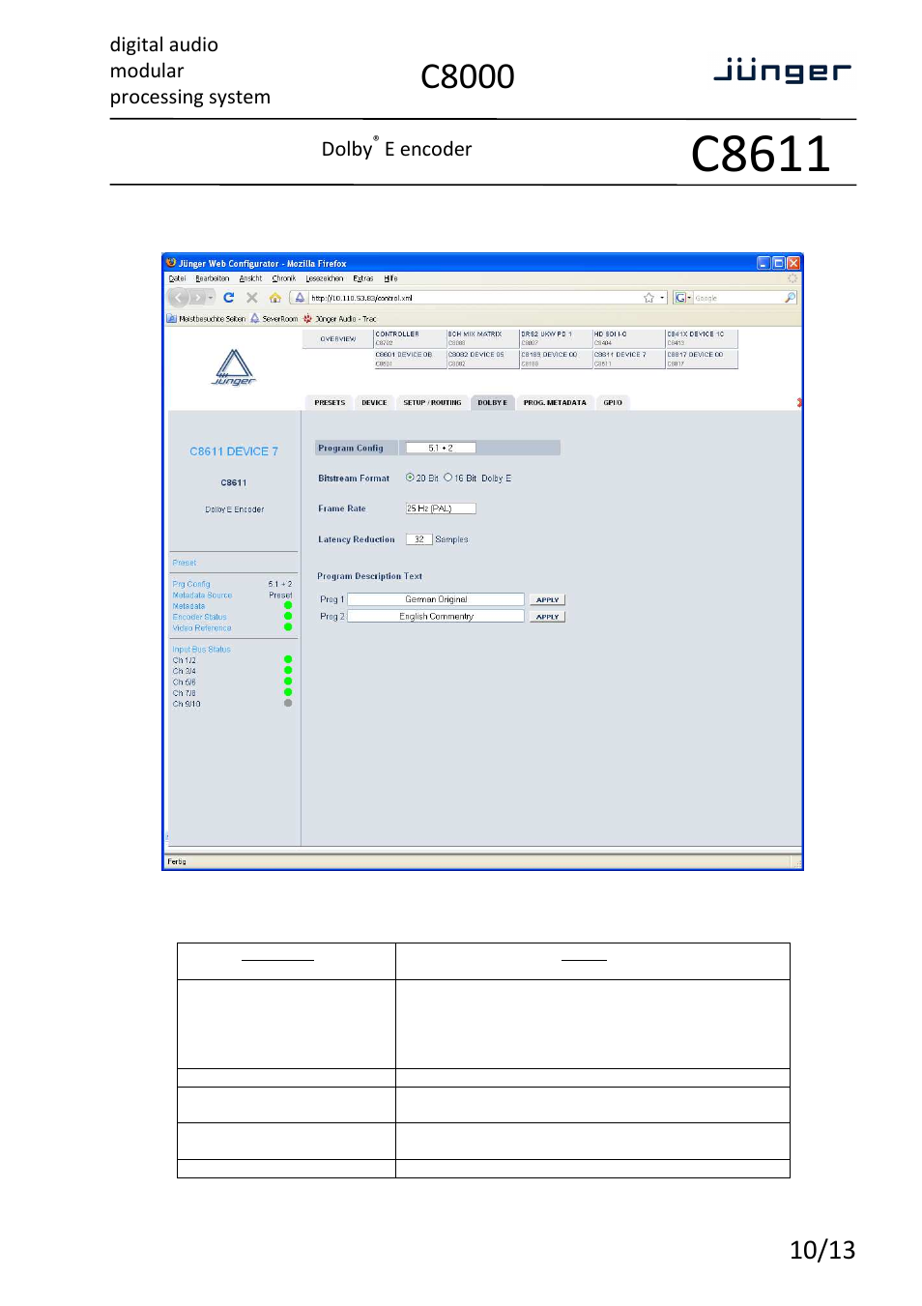Click the Ch 1/2 green status dot
This screenshot has width=922, height=1306.
click(x=288, y=660)
